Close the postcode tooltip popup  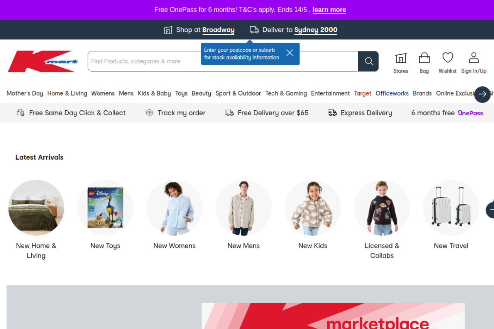[290, 53]
